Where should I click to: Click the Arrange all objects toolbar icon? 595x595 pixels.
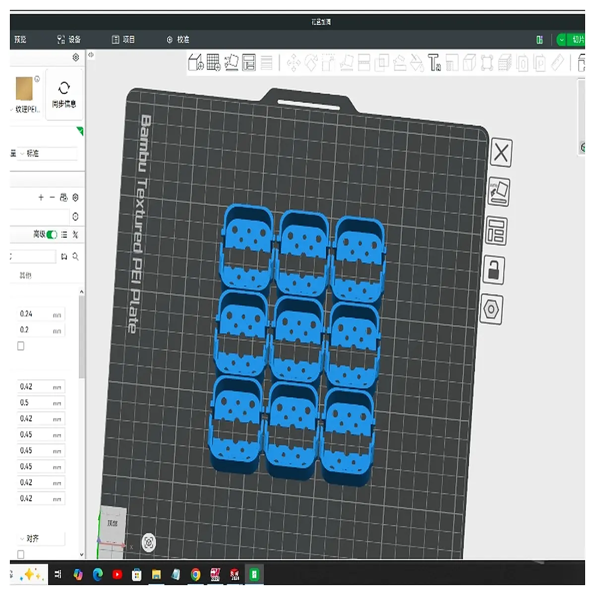249,62
